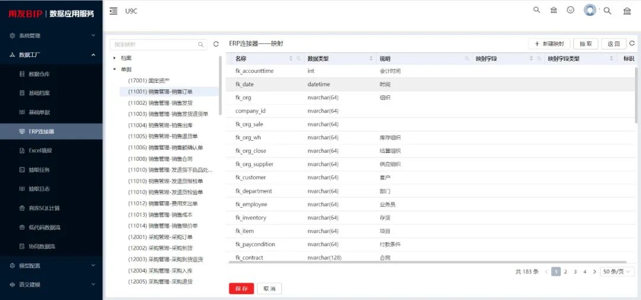Select tree item (11004) 销售管理-销售出库

pos(160,125)
